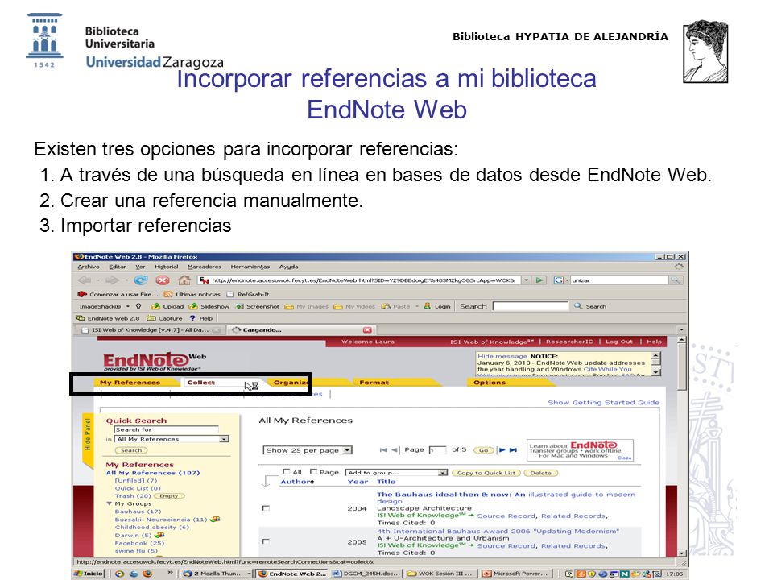Click the green Go arrow beside URL bar
Viewport: 773px width, 580px height.
tap(539, 280)
